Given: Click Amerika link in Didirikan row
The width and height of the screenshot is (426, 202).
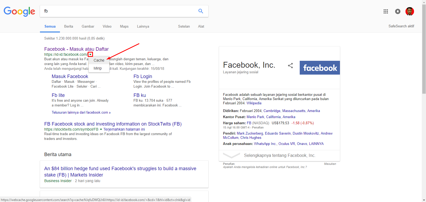Looking at the screenshot, I should 314,111.
